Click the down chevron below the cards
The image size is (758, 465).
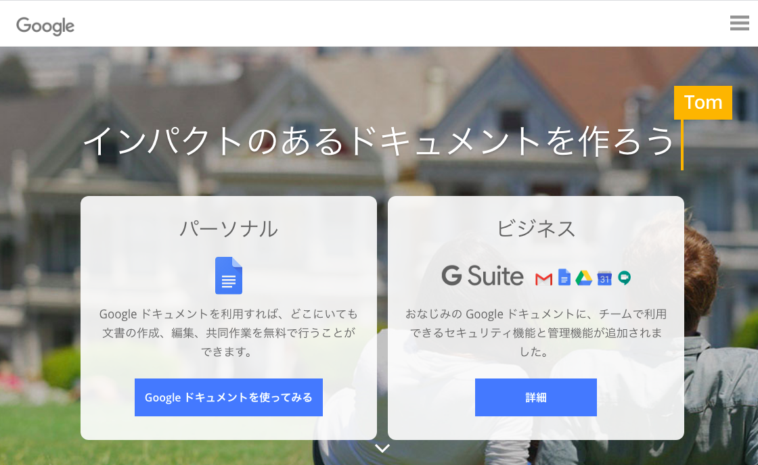tap(382, 449)
